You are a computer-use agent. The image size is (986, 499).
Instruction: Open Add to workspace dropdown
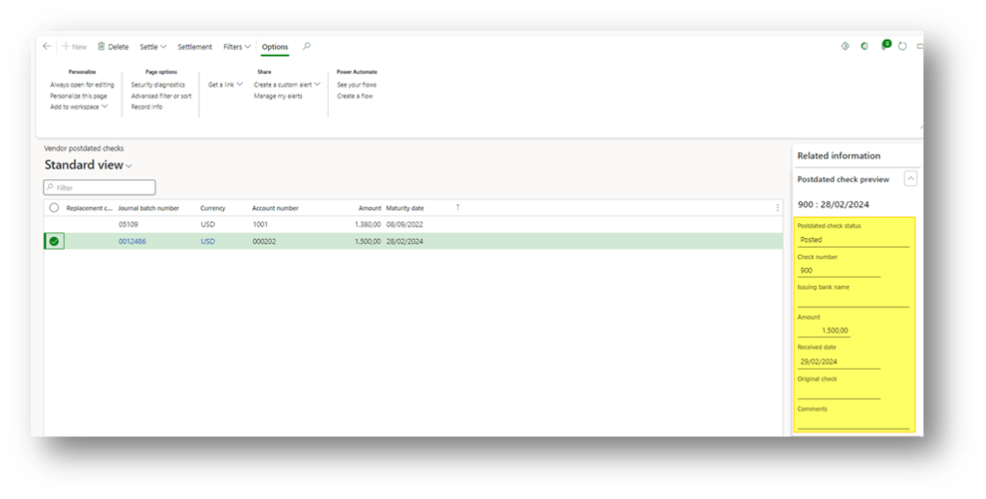(x=78, y=107)
